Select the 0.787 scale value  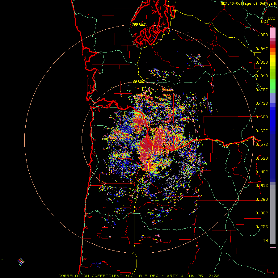click(x=262, y=90)
